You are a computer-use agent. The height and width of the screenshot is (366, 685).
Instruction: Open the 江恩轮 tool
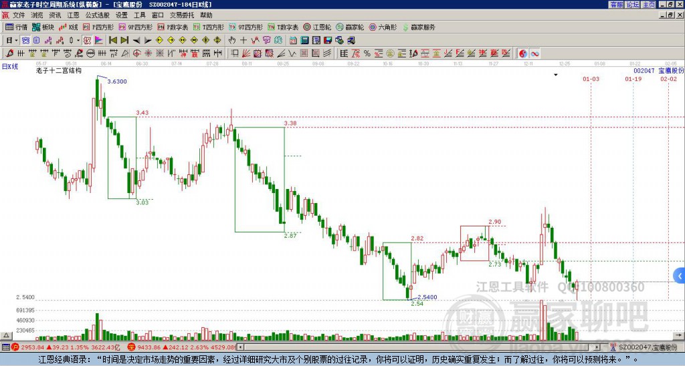(x=317, y=27)
